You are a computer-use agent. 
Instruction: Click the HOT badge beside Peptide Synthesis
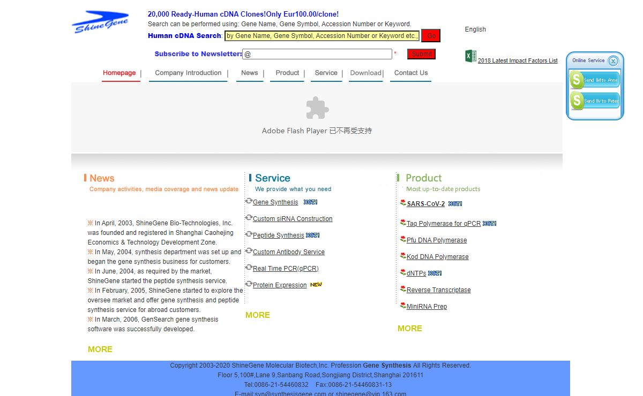312,235
